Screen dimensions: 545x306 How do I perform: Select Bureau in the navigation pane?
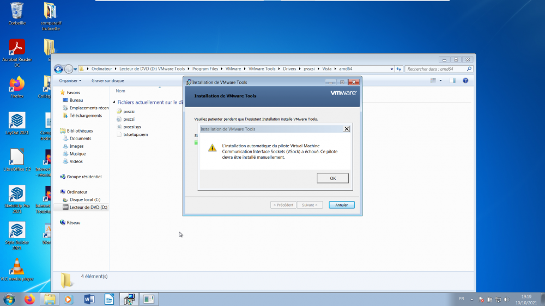(x=72, y=100)
